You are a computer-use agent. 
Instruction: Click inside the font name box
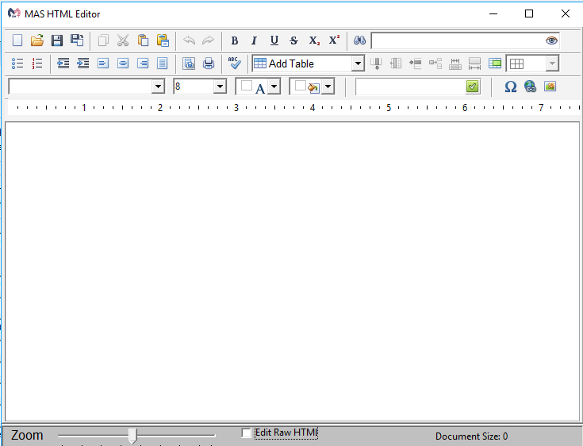pyautogui.click(x=80, y=87)
